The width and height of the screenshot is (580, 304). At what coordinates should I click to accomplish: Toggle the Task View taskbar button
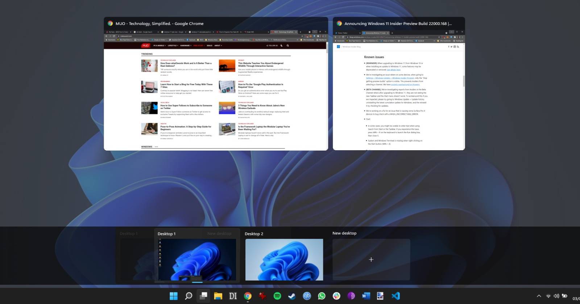(203, 296)
